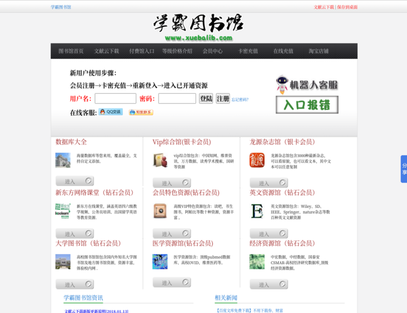The height and width of the screenshot is (313, 407).
Task: Click the Vip综合馆 folder-and-user icon
Action: click(x=160, y=160)
